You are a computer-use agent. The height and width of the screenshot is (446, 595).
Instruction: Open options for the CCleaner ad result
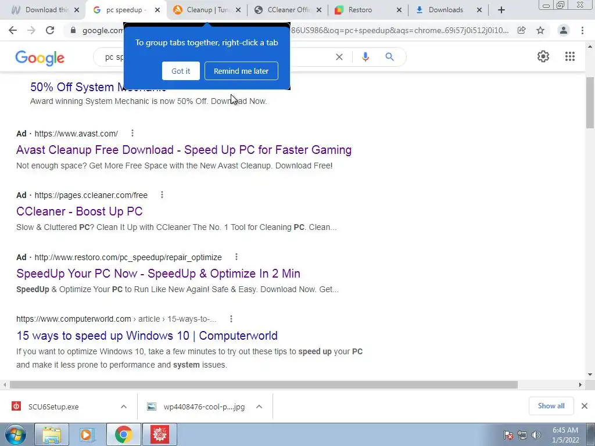point(162,195)
